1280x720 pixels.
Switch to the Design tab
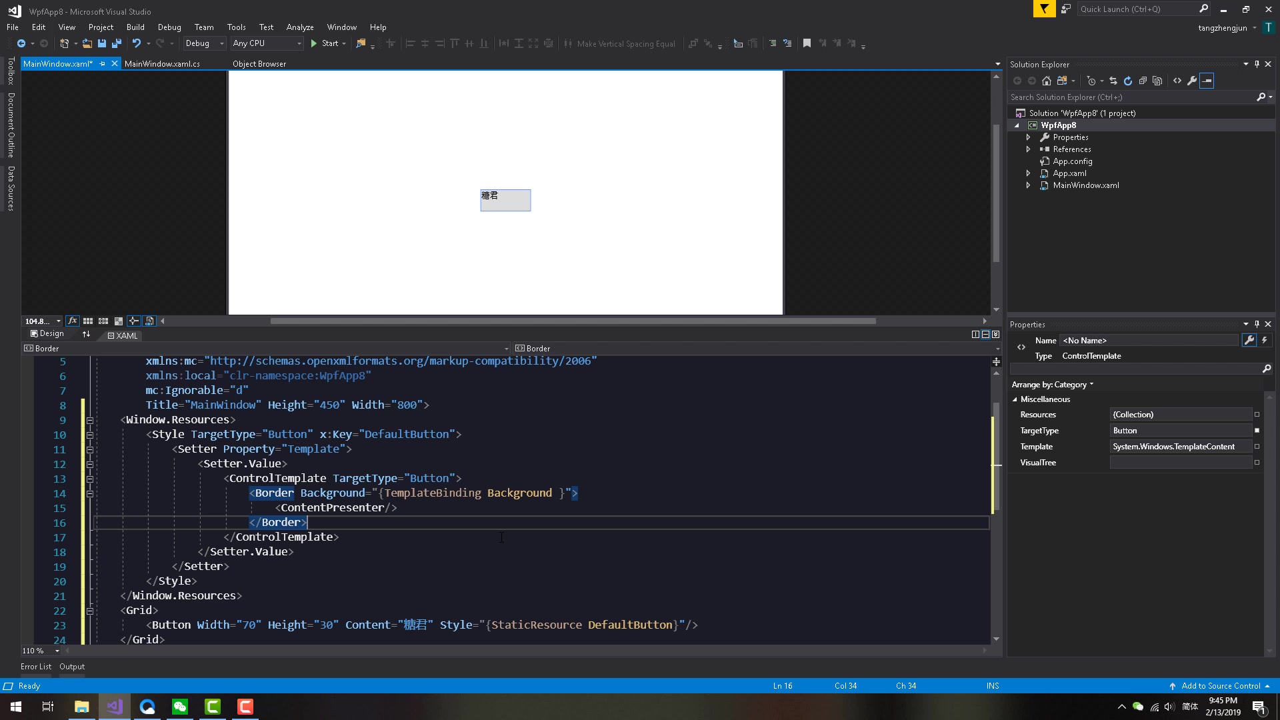pos(48,334)
